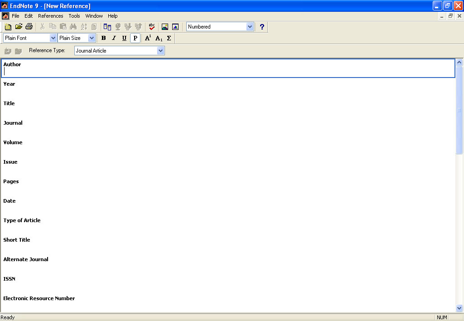Toggle Plain text P button
This screenshot has width=464, height=321.
(x=135, y=38)
